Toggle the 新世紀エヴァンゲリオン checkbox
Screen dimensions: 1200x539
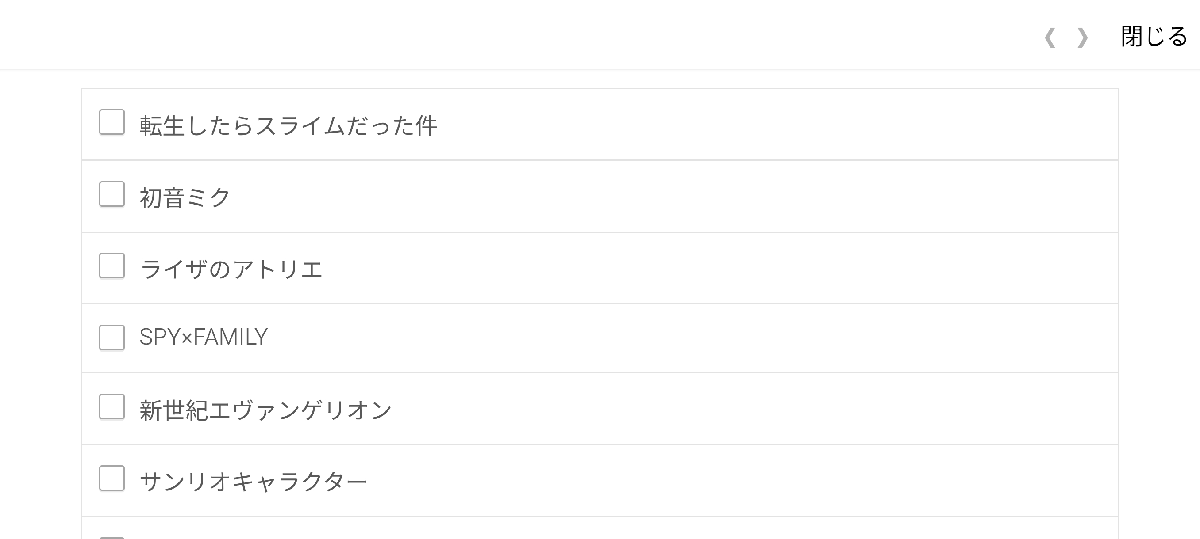pyautogui.click(x=112, y=406)
